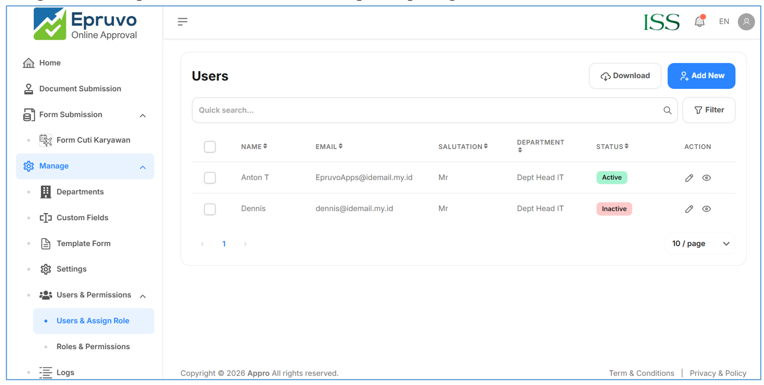The width and height of the screenshot is (764, 385).
Task: View Anton T details with eye icon
Action: pos(706,178)
